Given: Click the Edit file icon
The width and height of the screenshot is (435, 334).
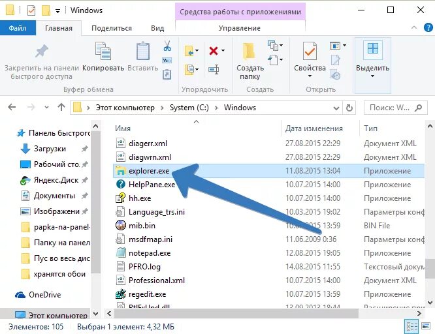Looking at the screenshot, I should [335, 60].
